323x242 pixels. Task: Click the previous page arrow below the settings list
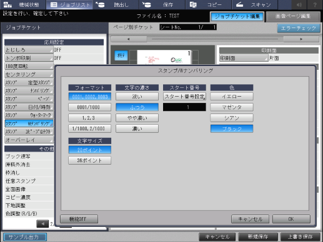42,224
